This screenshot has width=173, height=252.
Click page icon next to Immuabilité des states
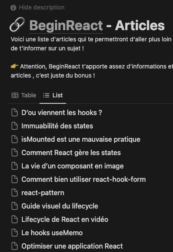point(15,126)
